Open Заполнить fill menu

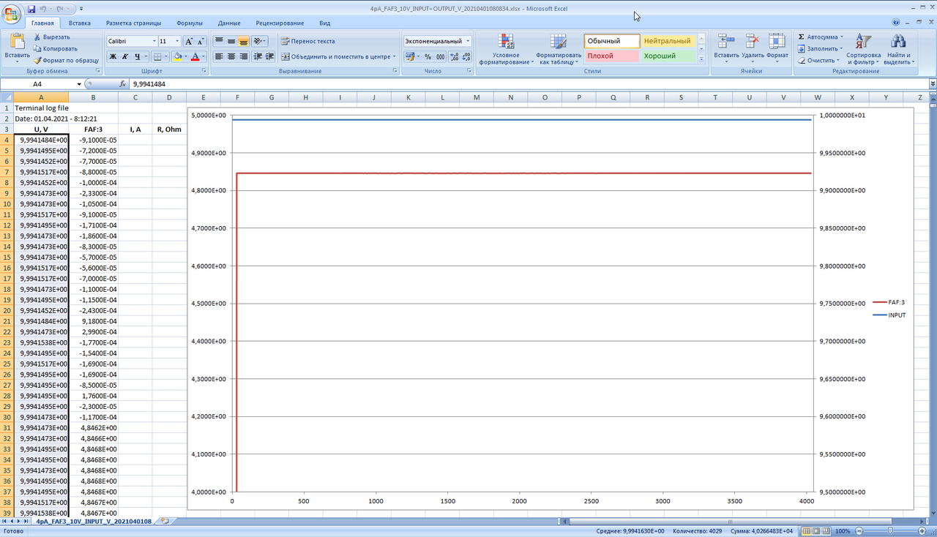pos(822,48)
